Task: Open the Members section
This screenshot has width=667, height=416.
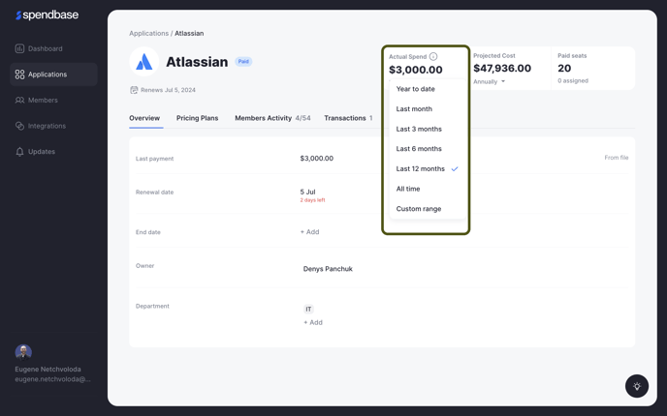Action: 53,101
